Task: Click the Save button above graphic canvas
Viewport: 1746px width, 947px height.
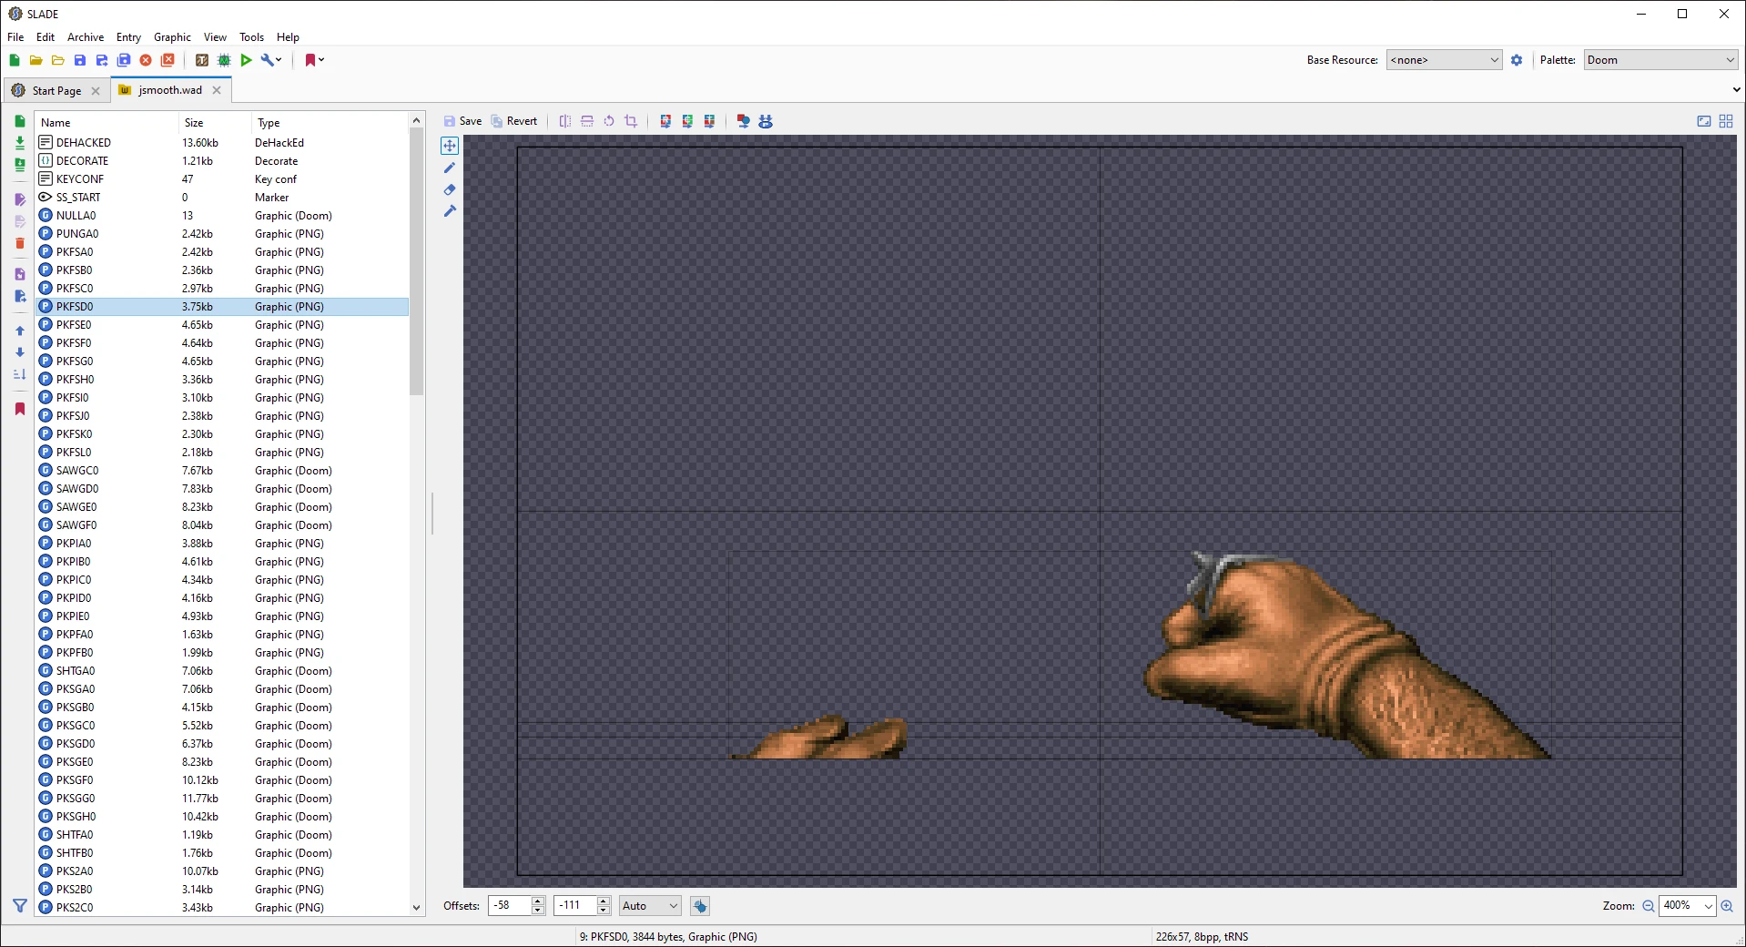Action: (x=462, y=121)
